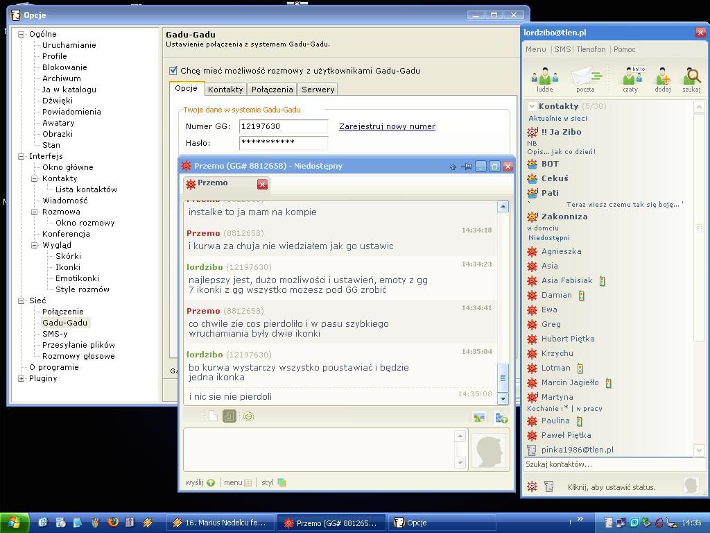The height and width of the screenshot is (533, 710).
Task: Select contact Hubert Piętka in Tlen list
Action: point(568,339)
